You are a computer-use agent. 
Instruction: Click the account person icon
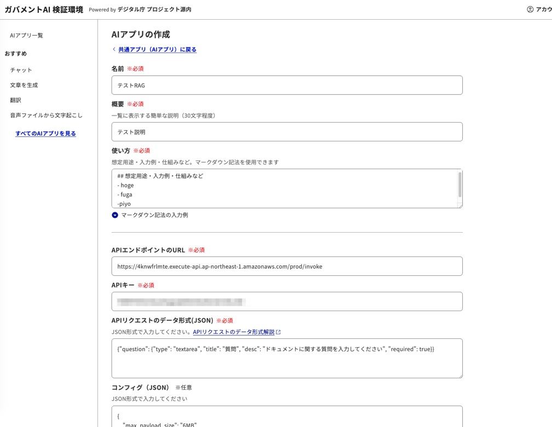coord(529,9)
